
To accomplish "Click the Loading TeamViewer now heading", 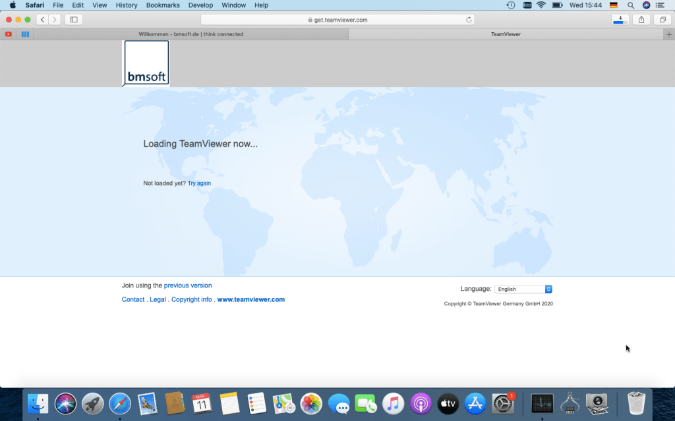I will coord(200,144).
